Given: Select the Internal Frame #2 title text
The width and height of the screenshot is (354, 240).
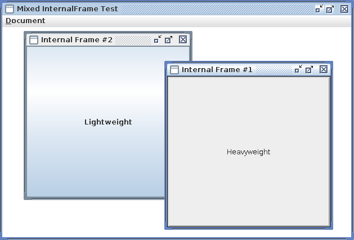Looking at the screenshot, I should pyautogui.click(x=77, y=40).
